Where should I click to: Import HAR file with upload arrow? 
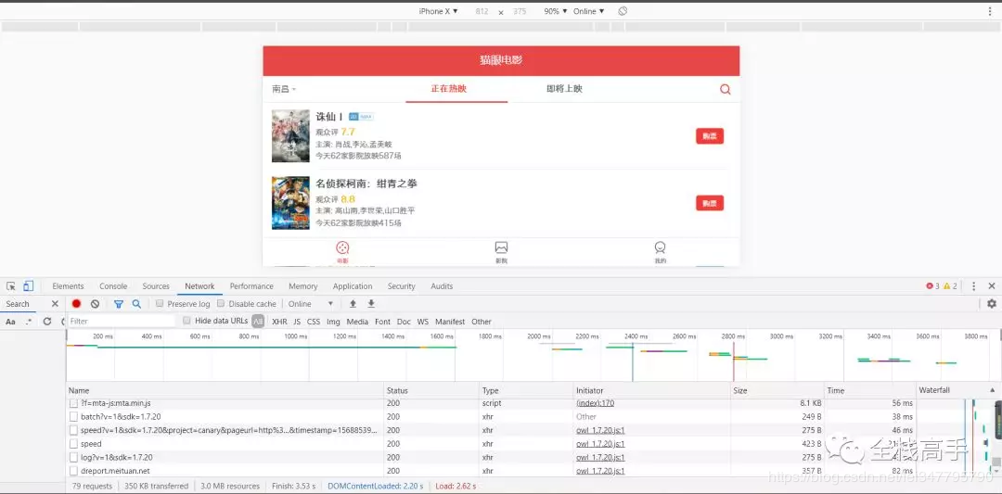(x=353, y=304)
